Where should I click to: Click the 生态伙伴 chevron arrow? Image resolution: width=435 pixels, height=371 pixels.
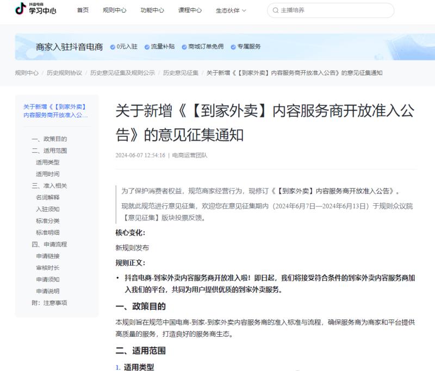click(x=244, y=10)
